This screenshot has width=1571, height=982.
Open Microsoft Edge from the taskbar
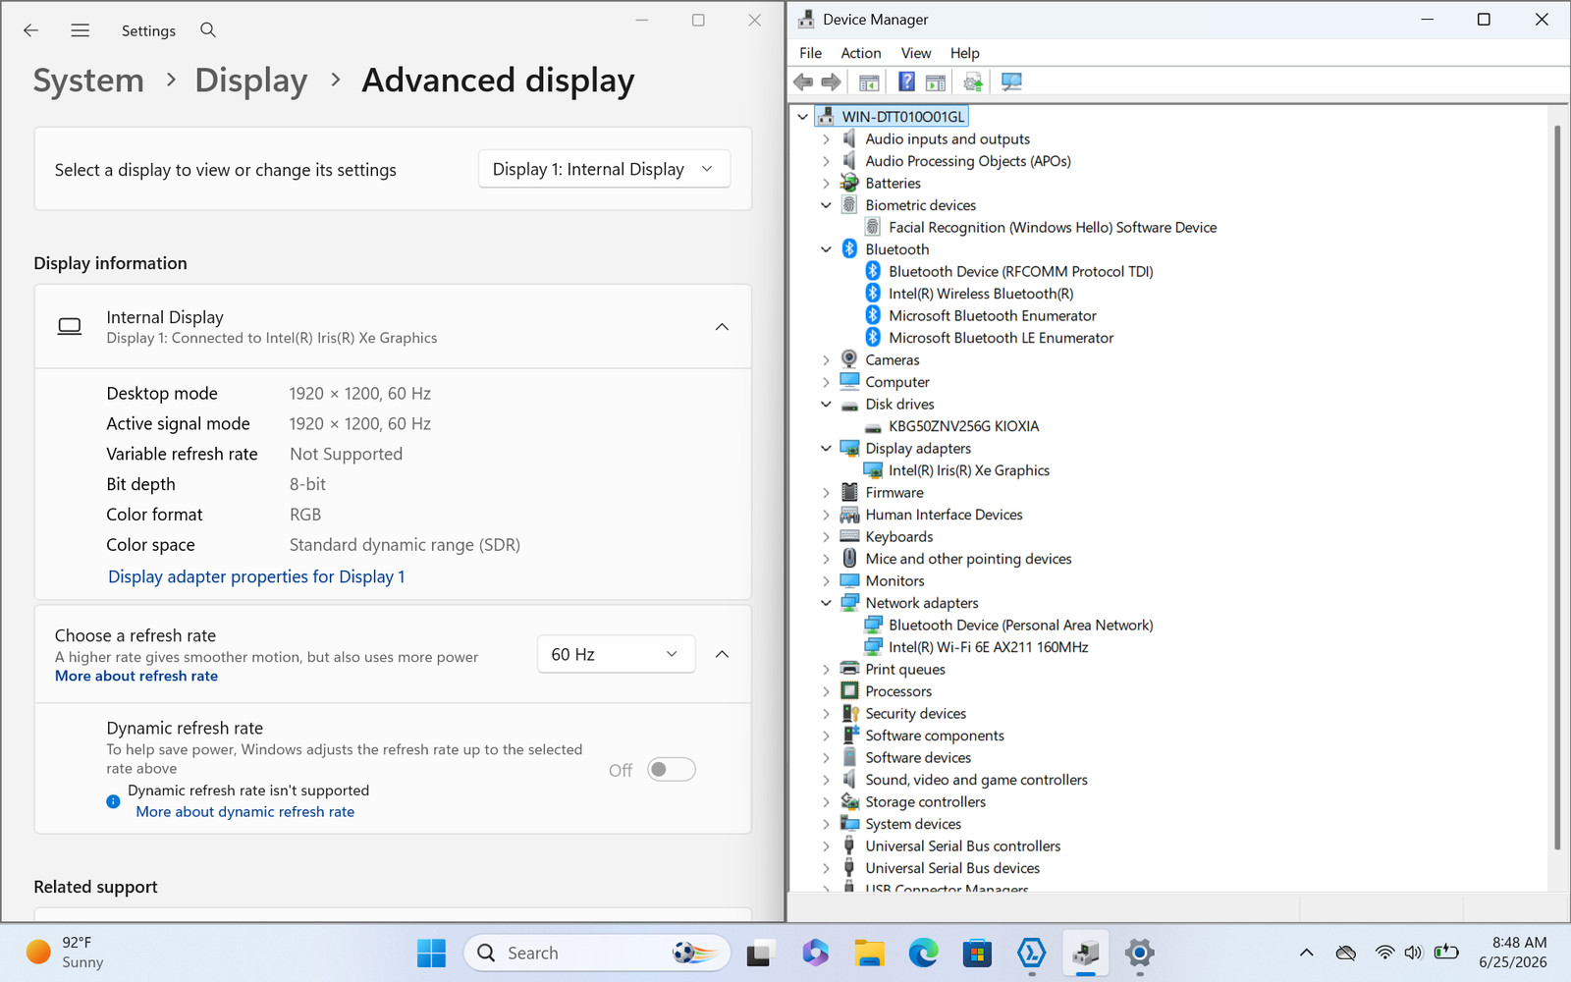(x=923, y=953)
